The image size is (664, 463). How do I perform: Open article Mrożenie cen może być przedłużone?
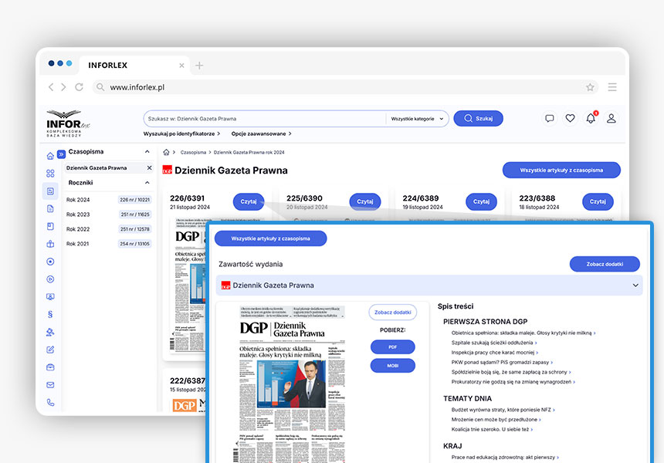click(x=496, y=420)
